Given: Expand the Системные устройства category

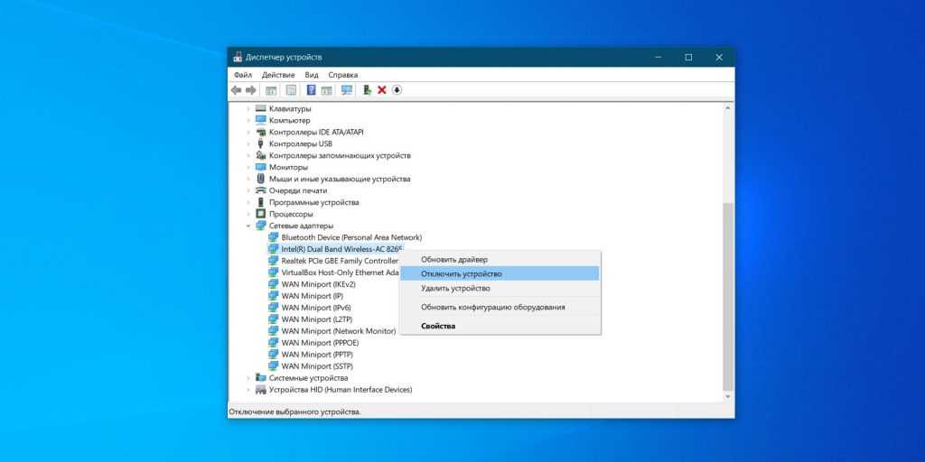Looking at the screenshot, I should [x=248, y=378].
